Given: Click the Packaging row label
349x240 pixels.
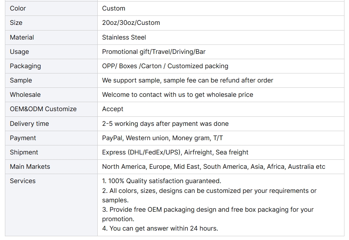Looking at the screenshot, I should click(25, 66).
